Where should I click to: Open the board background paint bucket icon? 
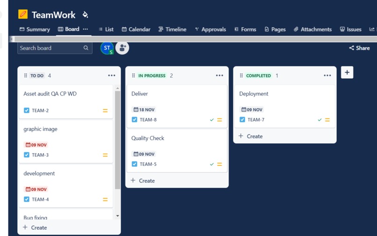tap(85, 15)
